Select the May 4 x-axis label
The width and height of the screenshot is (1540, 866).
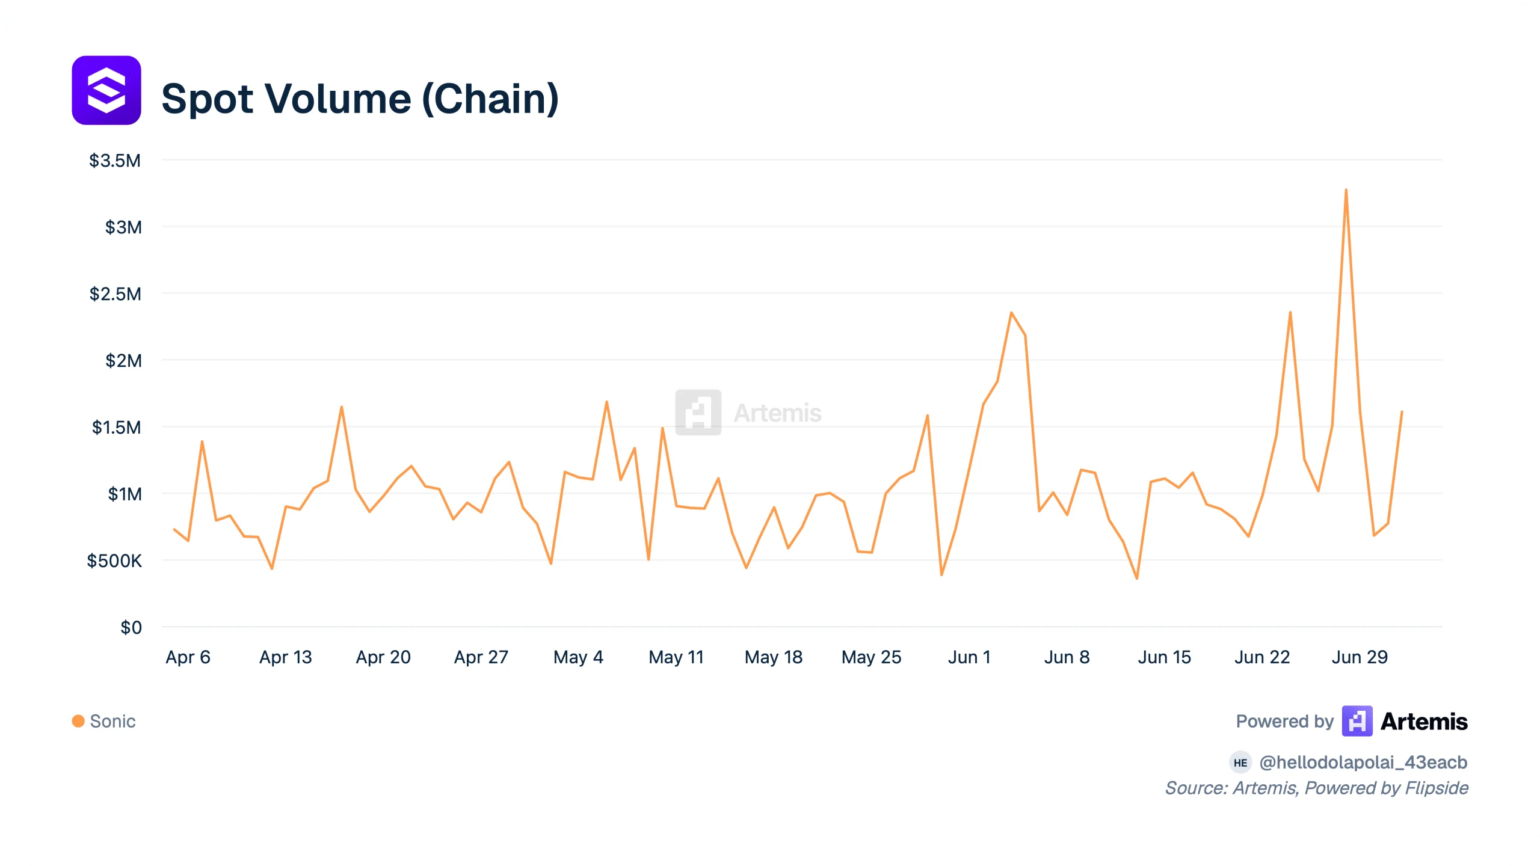coord(578,657)
